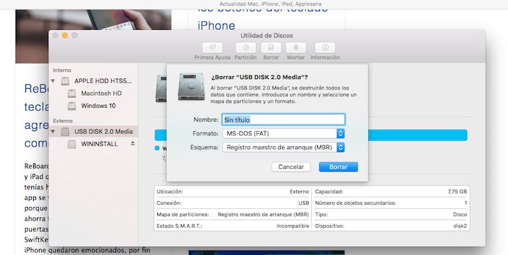Select APPLE HDD HTS5 in the sidebar
Image resolution: width=508 pixels, height=255 pixels.
point(103,81)
